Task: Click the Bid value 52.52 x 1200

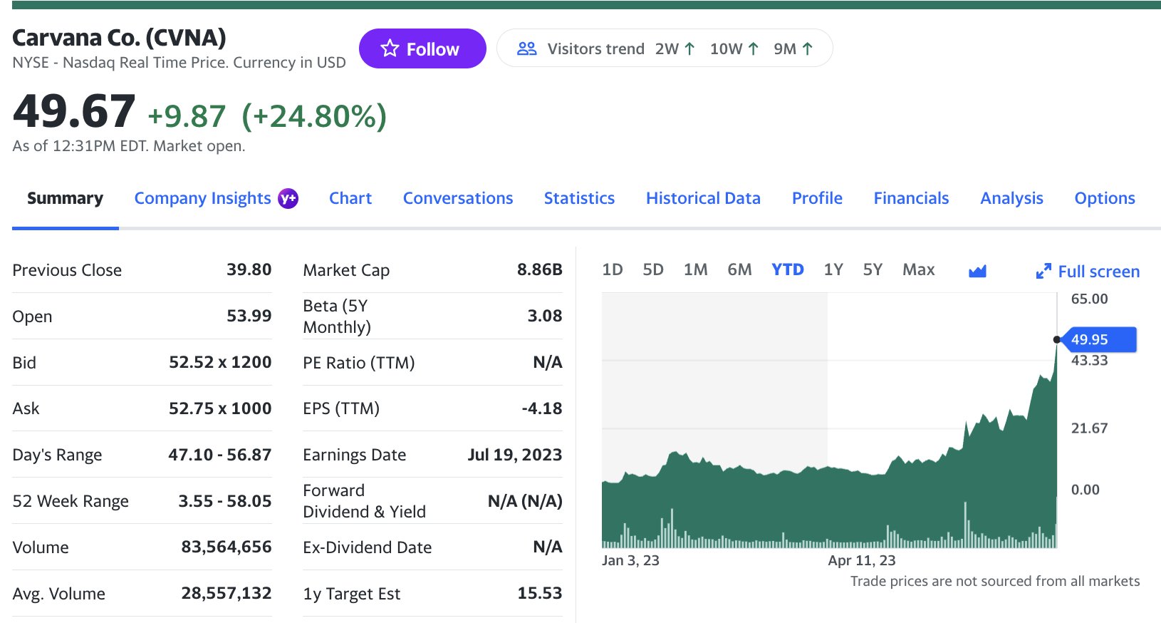Action: (x=220, y=362)
